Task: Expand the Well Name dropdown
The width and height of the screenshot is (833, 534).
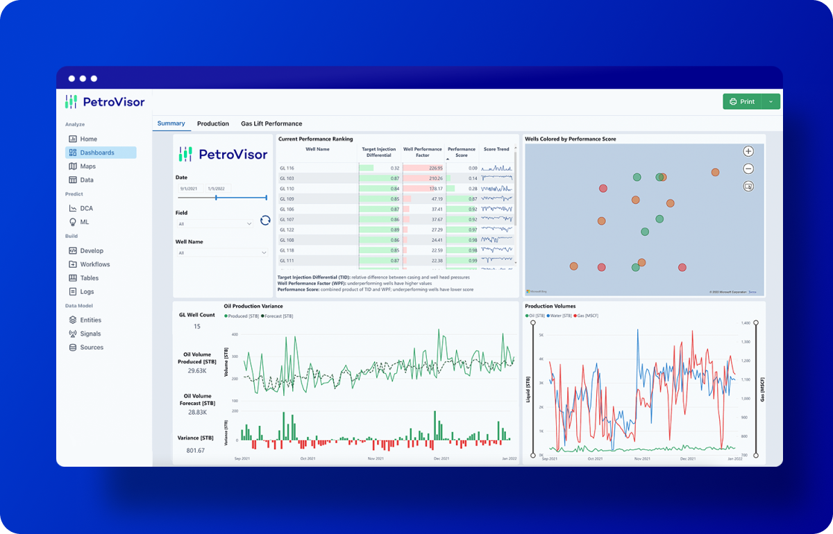Action: [222, 253]
